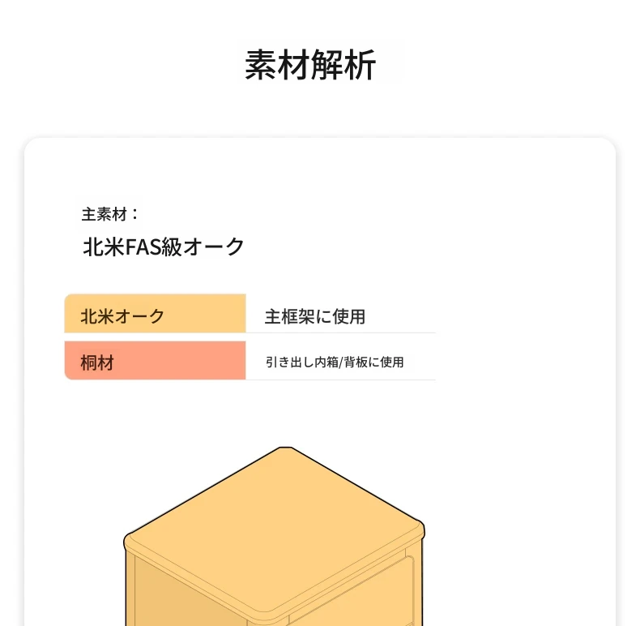Image resolution: width=640 pixels, height=626 pixels.
Task: Select the yellow 北米オーク color swatch
Action: (155, 314)
